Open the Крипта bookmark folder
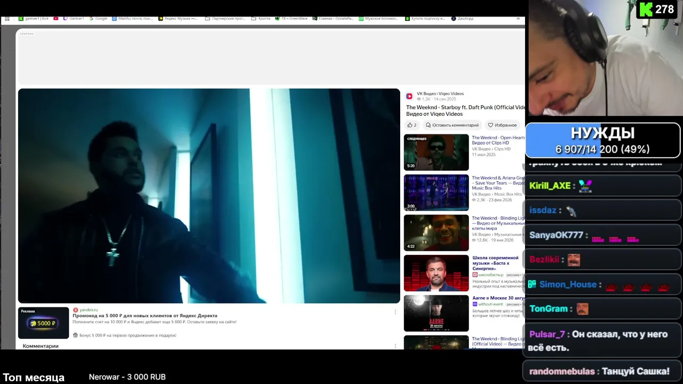 pyautogui.click(x=261, y=19)
